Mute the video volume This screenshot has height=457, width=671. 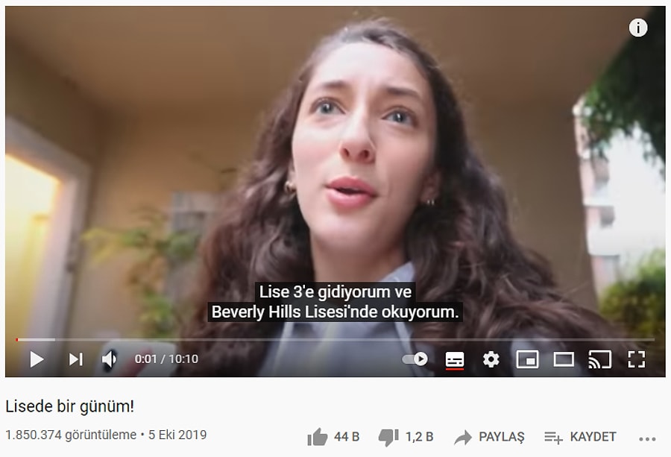[110, 359]
